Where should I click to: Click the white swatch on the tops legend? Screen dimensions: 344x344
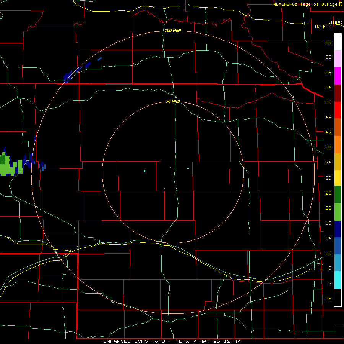(338, 42)
